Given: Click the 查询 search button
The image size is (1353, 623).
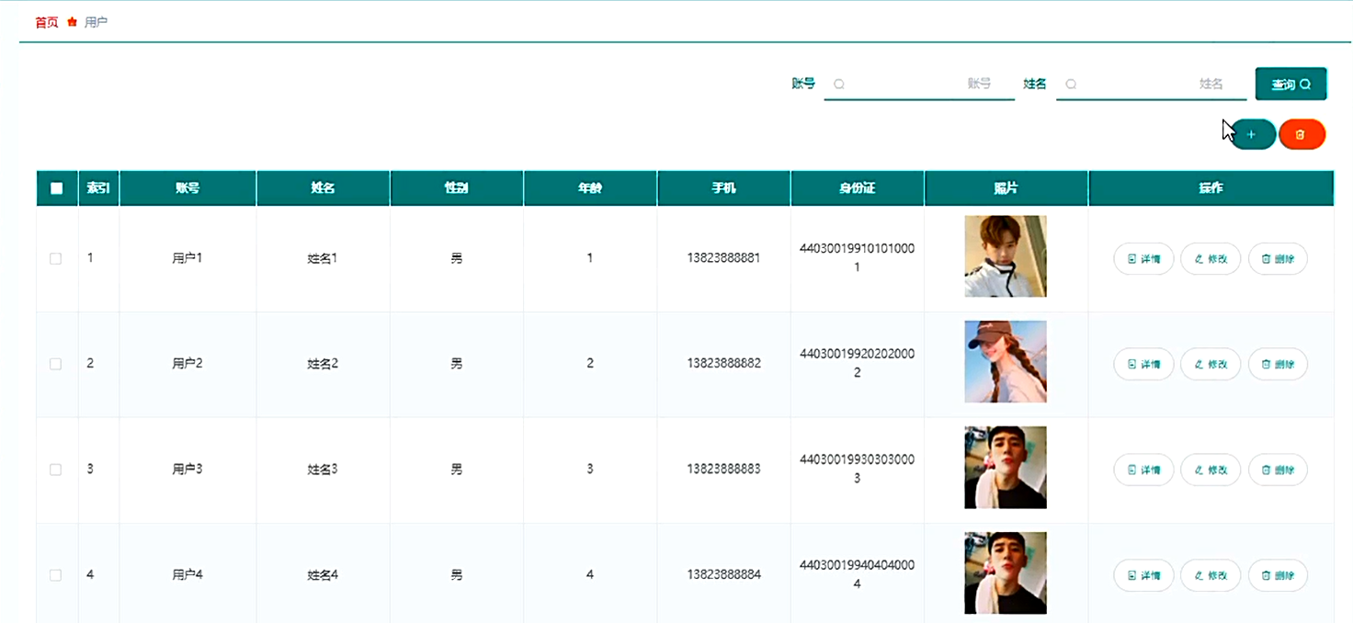Looking at the screenshot, I should (1290, 84).
